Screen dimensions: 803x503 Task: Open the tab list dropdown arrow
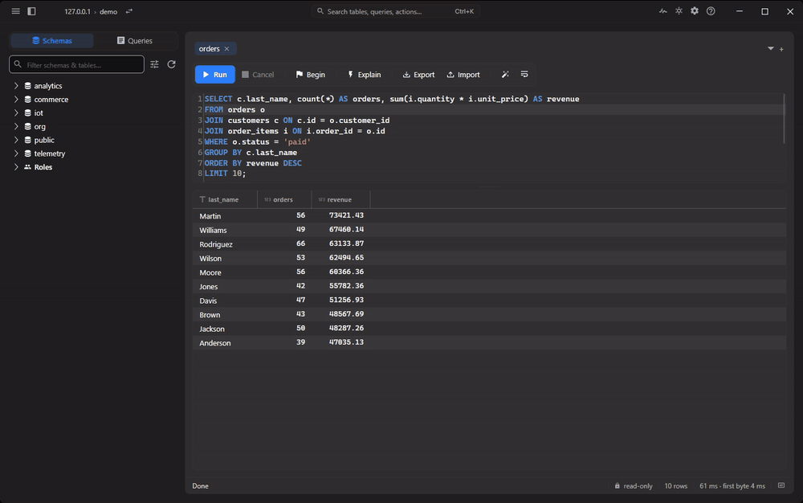tap(771, 49)
